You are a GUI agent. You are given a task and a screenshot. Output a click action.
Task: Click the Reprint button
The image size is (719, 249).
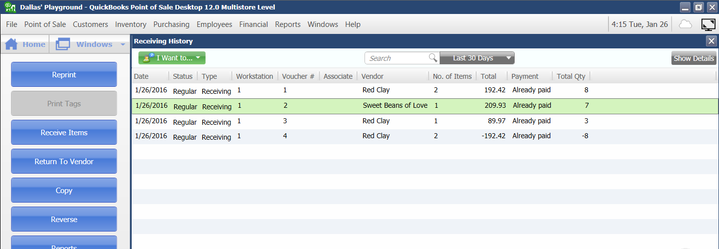[x=64, y=74]
